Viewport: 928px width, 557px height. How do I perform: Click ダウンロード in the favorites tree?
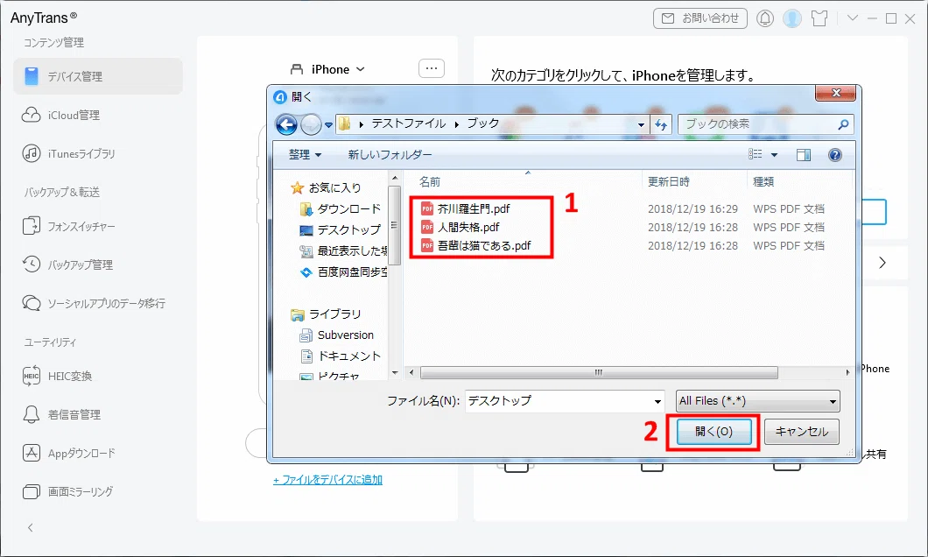point(341,209)
